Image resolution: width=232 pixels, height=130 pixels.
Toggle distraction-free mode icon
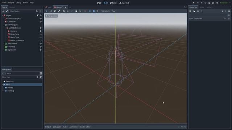(185, 7)
